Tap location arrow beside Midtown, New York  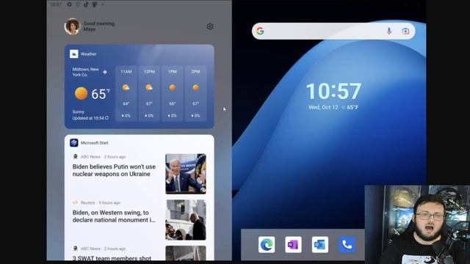click(105, 72)
